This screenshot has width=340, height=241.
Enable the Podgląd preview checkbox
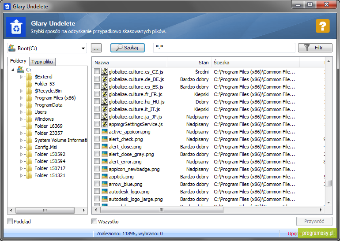10,221
